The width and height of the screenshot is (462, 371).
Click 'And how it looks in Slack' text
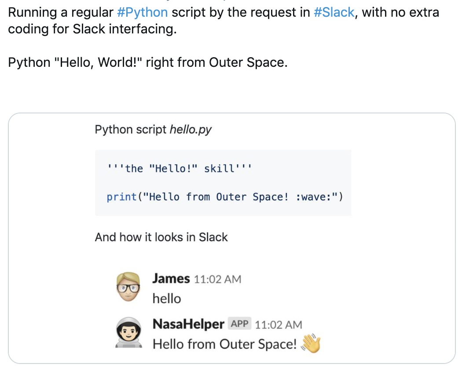click(161, 237)
